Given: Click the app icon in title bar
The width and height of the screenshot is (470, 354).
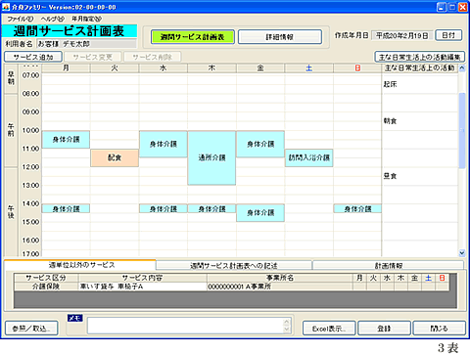Looking at the screenshot, I should coord(6,7).
